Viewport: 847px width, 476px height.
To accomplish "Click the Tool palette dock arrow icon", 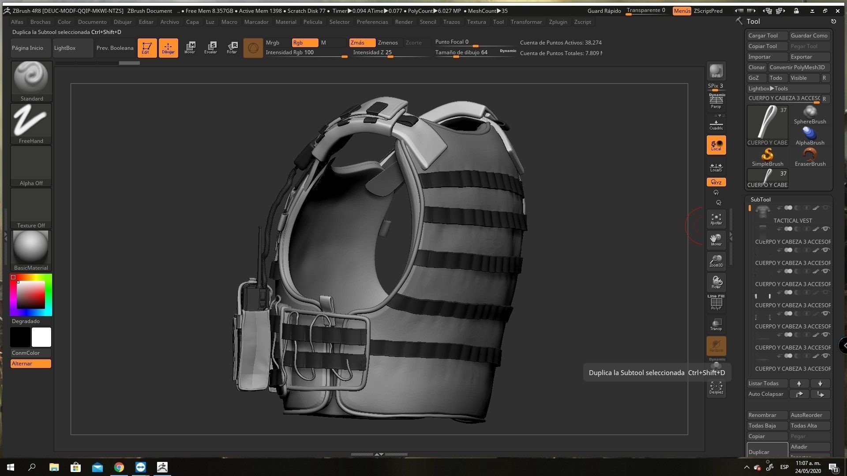I will pyautogui.click(x=833, y=21).
